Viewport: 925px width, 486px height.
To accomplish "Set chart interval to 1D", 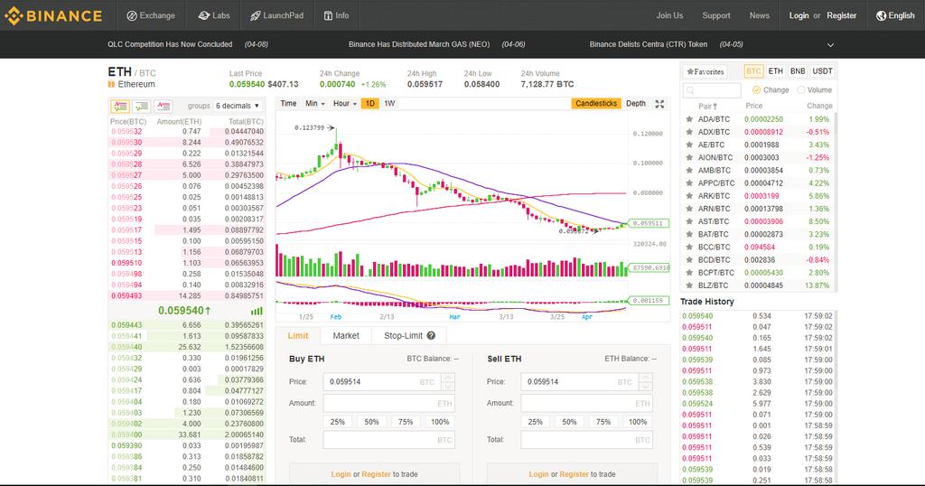I will pos(369,103).
